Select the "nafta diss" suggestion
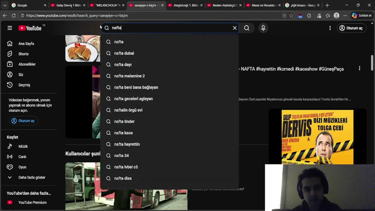The height and width of the screenshot is (211, 375). (x=169, y=178)
